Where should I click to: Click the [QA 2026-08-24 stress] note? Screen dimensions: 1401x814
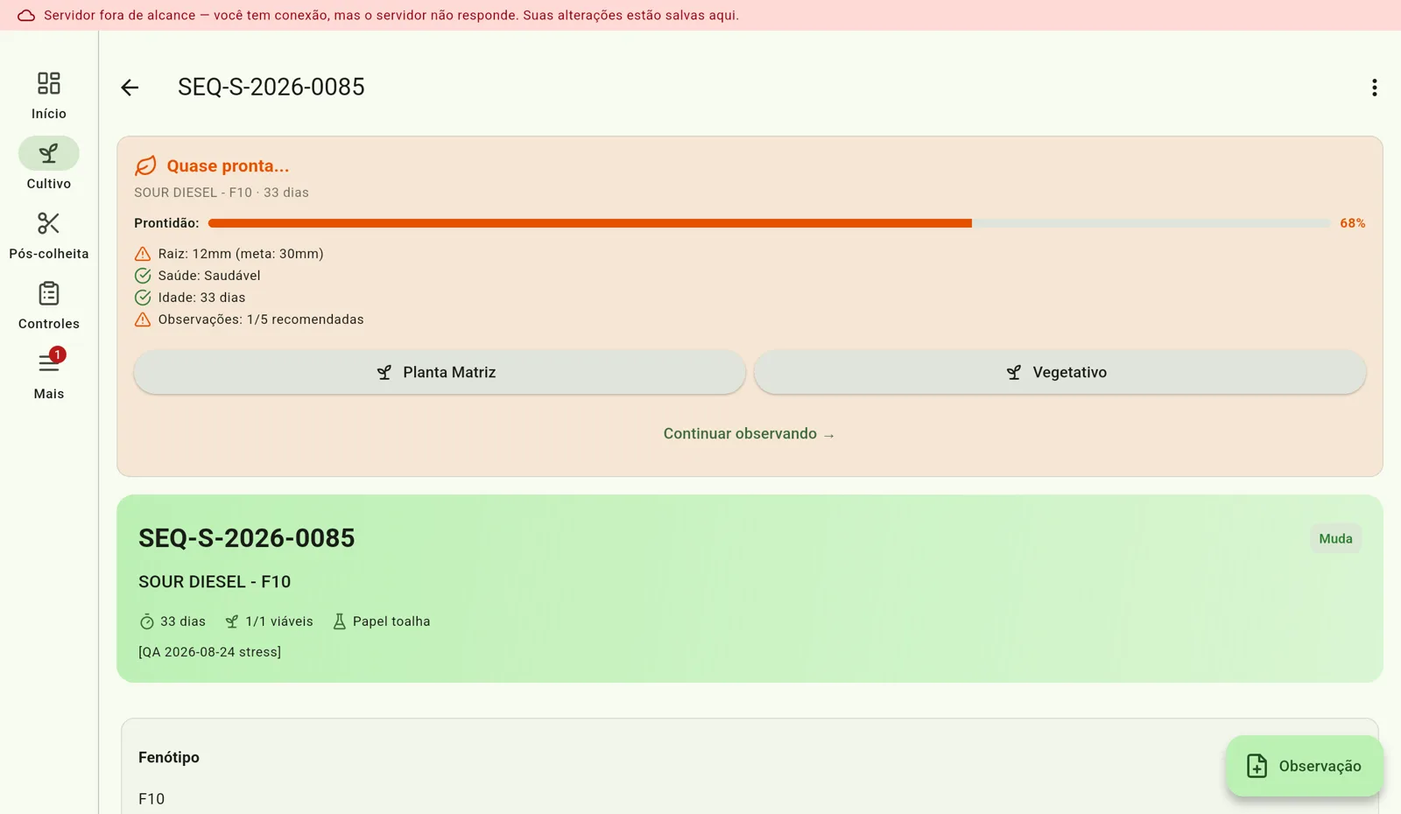click(210, 652)
